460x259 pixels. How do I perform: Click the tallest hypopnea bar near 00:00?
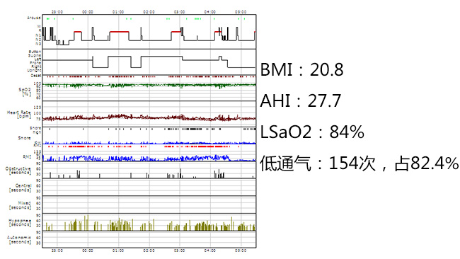point(88,223)
